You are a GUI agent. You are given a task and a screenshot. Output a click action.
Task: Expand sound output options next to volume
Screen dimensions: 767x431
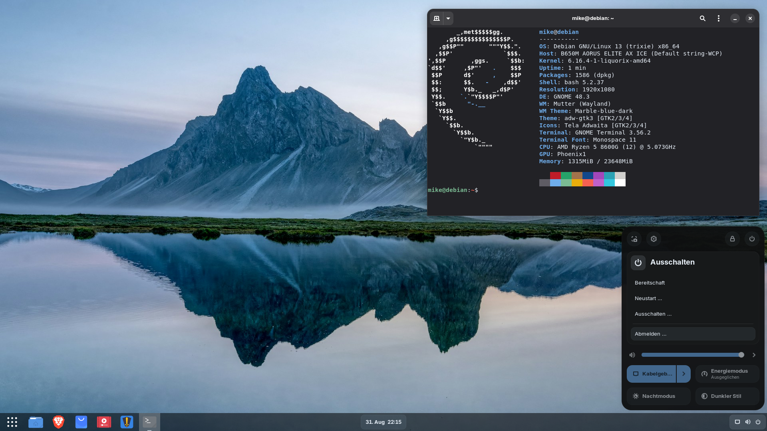[x=754, y=355]
